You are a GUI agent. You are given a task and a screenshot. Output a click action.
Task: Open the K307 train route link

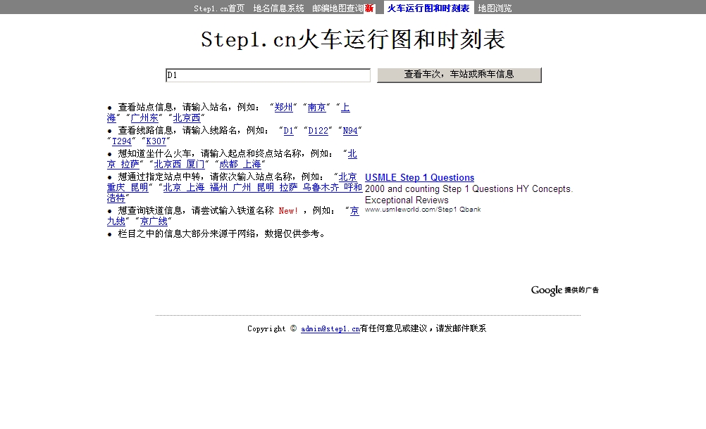point(156,141)
